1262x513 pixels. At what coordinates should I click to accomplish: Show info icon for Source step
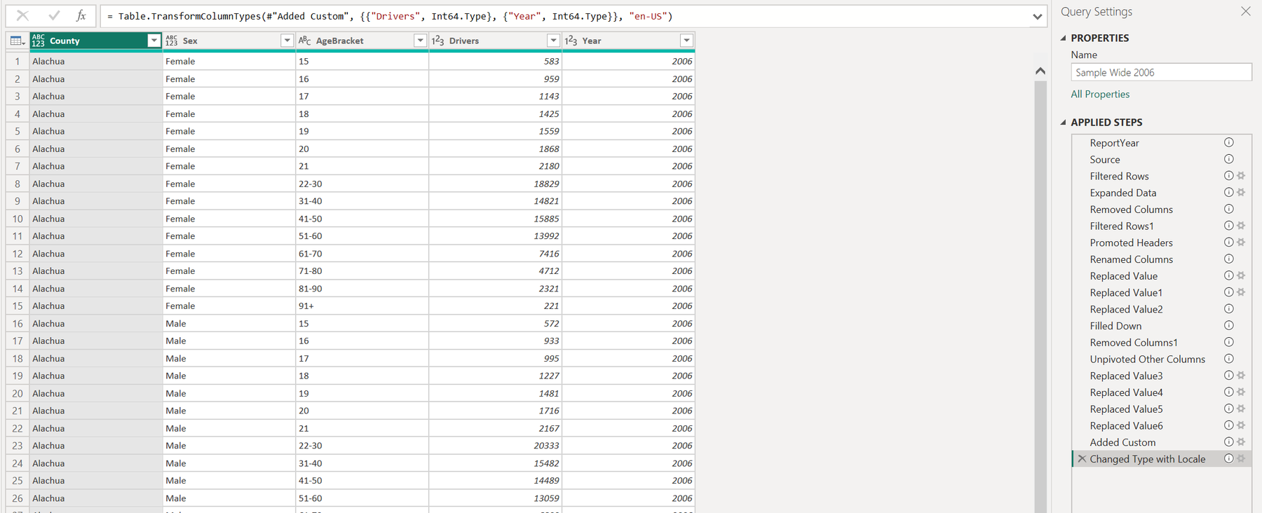pyautogui.click(x=1229, y=159)
